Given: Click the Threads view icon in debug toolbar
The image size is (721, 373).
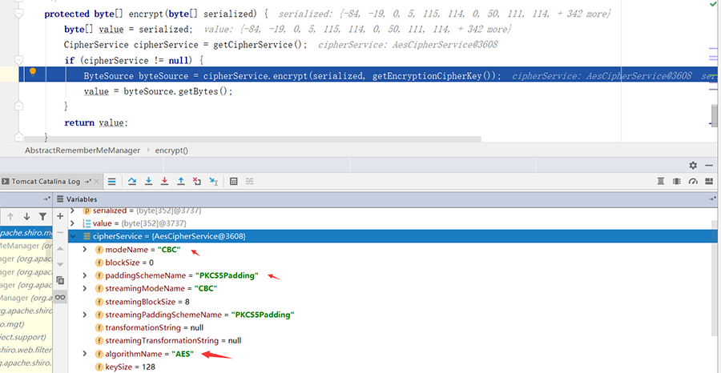Looking at the screenshot, I should [x=661, y=181].
